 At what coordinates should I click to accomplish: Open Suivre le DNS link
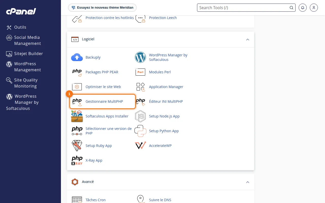(x=160, y=200)
